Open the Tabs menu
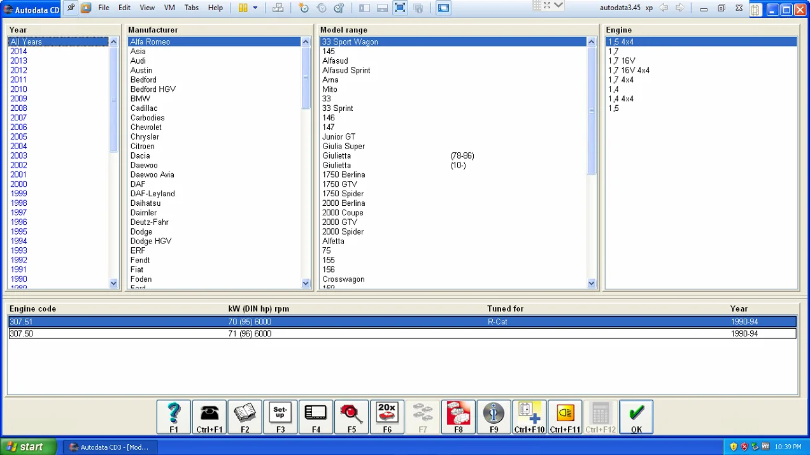810x455 pixels. click(x=192, y=8)
